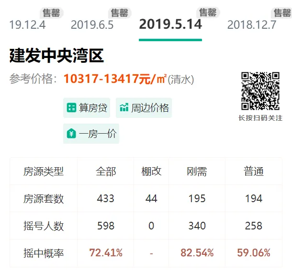Click the 258 applicants cell under 普通

[x=254, y=226]
